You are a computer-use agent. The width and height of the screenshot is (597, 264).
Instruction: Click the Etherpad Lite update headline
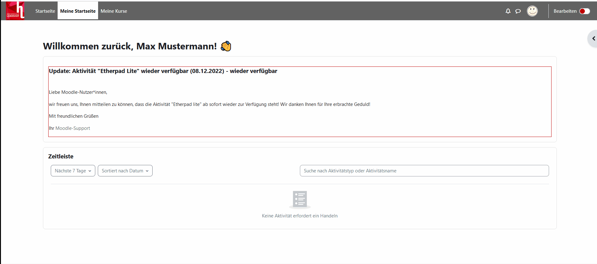pyautogui.click(x=163, y=71)
